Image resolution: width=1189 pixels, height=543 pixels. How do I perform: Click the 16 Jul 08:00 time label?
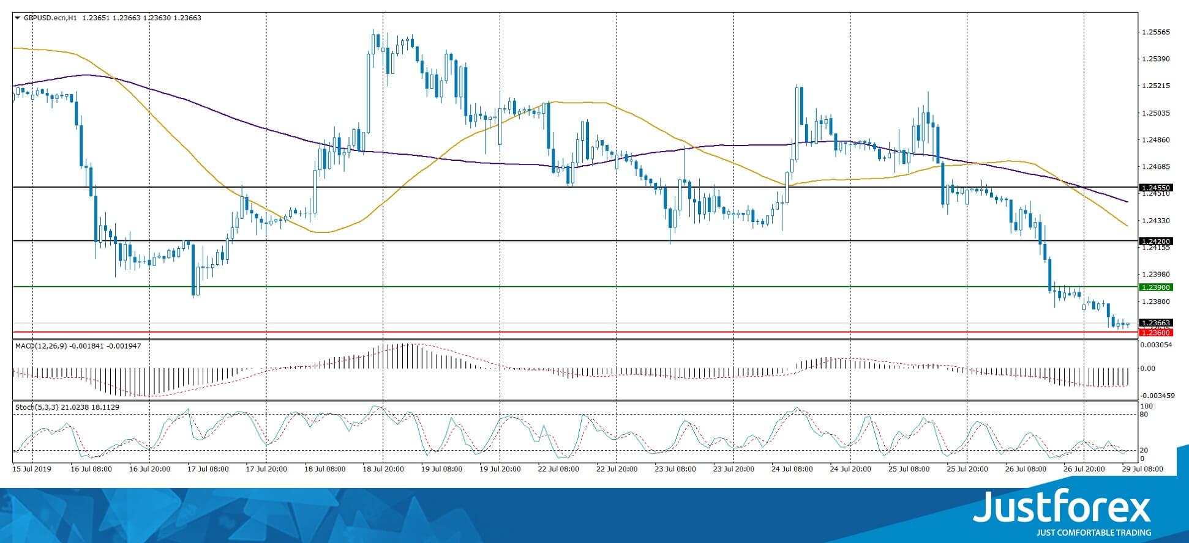(91, 469)
